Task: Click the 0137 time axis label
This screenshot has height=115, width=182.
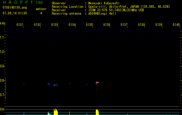Action: coord(124,25)
